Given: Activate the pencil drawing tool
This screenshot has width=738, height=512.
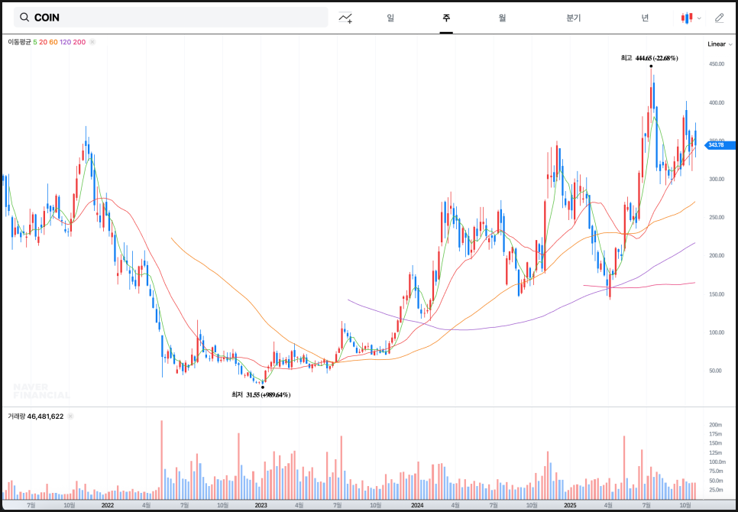Looking at the screenshot, I should (x=719, y=18).
